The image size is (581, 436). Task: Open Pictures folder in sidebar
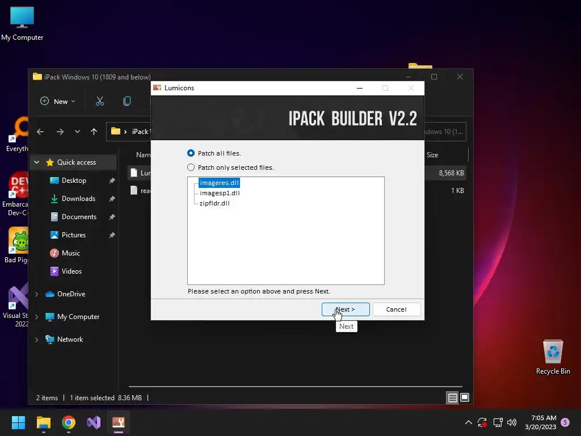point(73,234)
